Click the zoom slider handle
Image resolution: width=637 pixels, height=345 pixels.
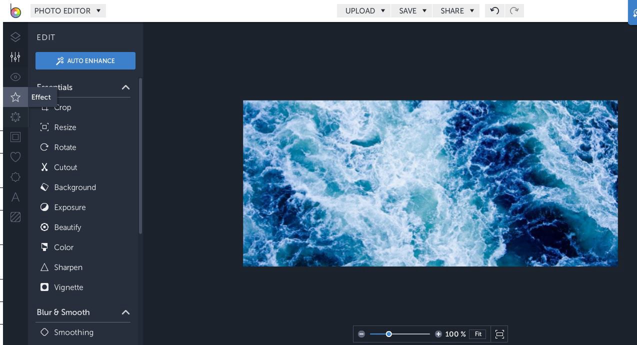click(388, 334)
